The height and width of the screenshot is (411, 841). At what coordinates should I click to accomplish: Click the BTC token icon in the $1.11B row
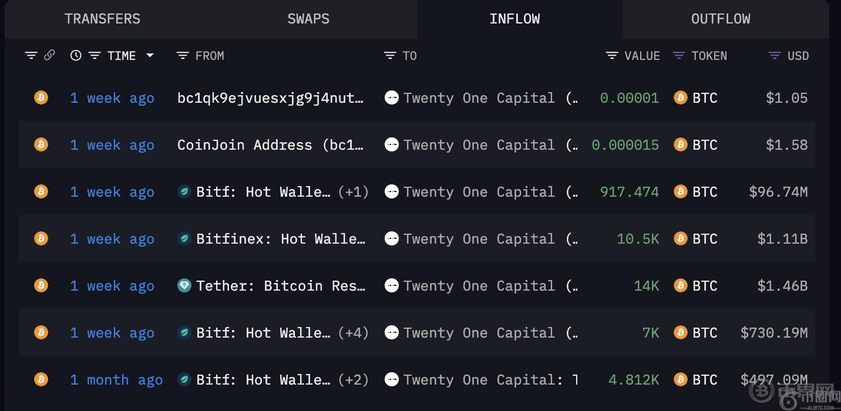(680, 238)
